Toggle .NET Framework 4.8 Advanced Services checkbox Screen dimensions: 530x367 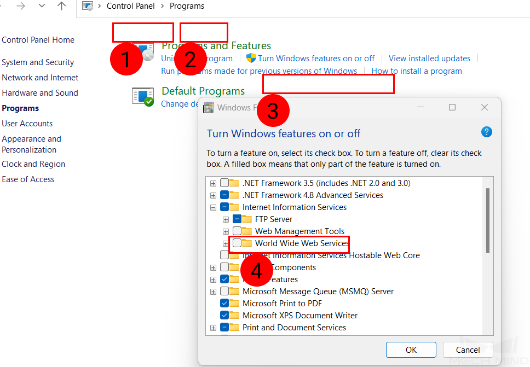[x=224, y=195]
